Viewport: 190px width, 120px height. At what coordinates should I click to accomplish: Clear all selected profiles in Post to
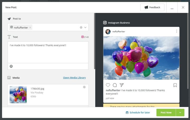click(81, 27)
